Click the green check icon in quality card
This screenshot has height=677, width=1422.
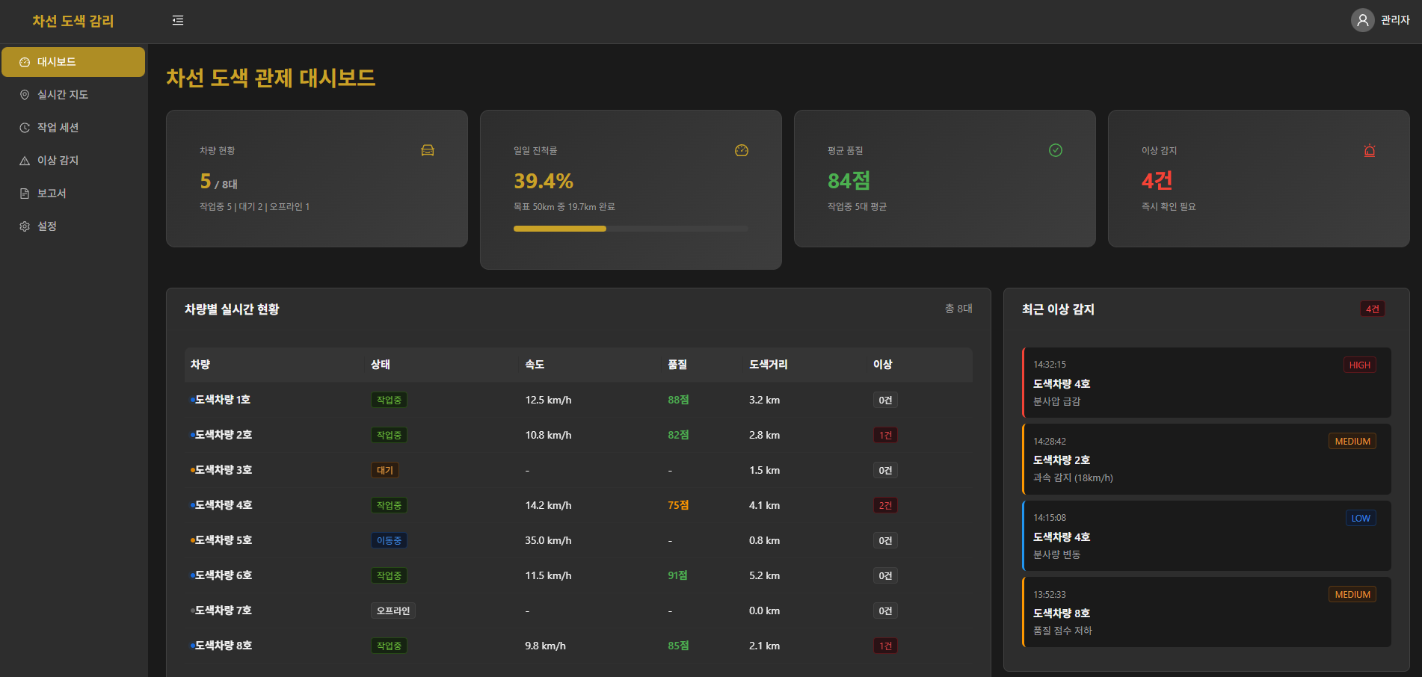1056,150
